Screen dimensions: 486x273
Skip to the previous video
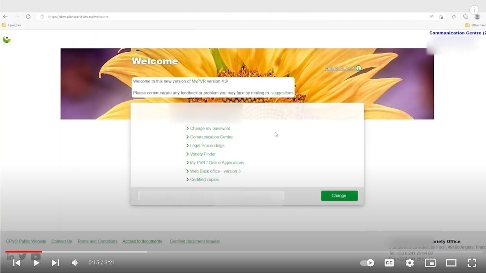click(16, 263)
